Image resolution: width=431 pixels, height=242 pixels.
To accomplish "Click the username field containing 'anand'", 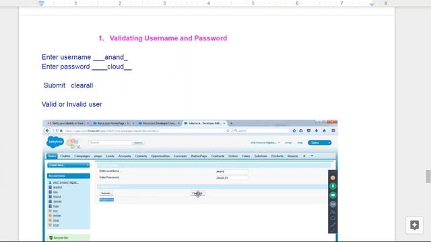I will click(232, 171).
